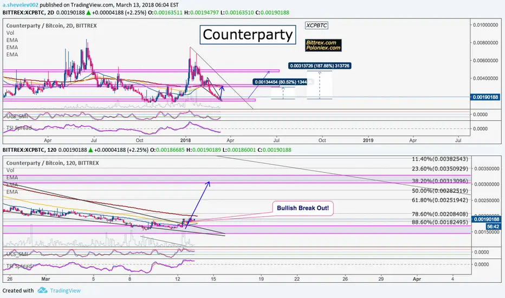The height and width of the screenshot is (298, 505).
Task: Click the 29 date mark on the lower time axis
Action: (x=381, y=278)
